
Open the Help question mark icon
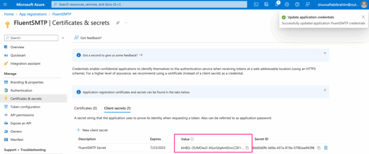point(297,4)
